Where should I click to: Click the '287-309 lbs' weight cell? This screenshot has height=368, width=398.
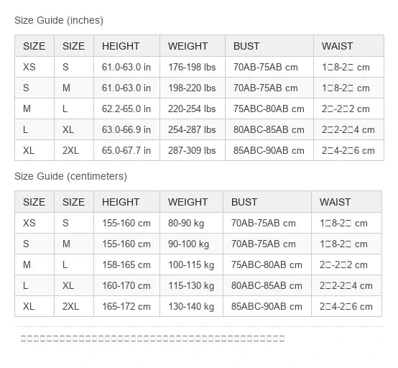[193, 150]
